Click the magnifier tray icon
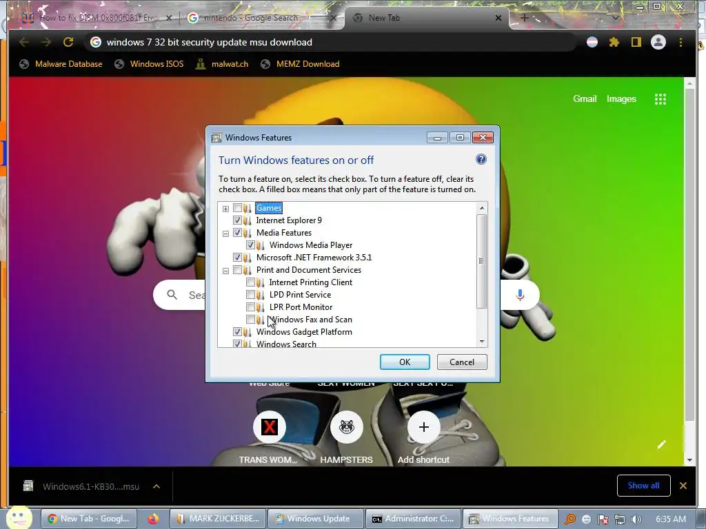The image size is (706, 529). click(570, 519)
